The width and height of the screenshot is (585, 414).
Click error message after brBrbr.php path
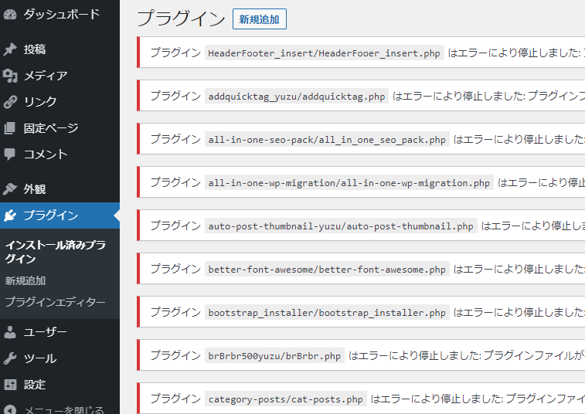pos(466,355)
